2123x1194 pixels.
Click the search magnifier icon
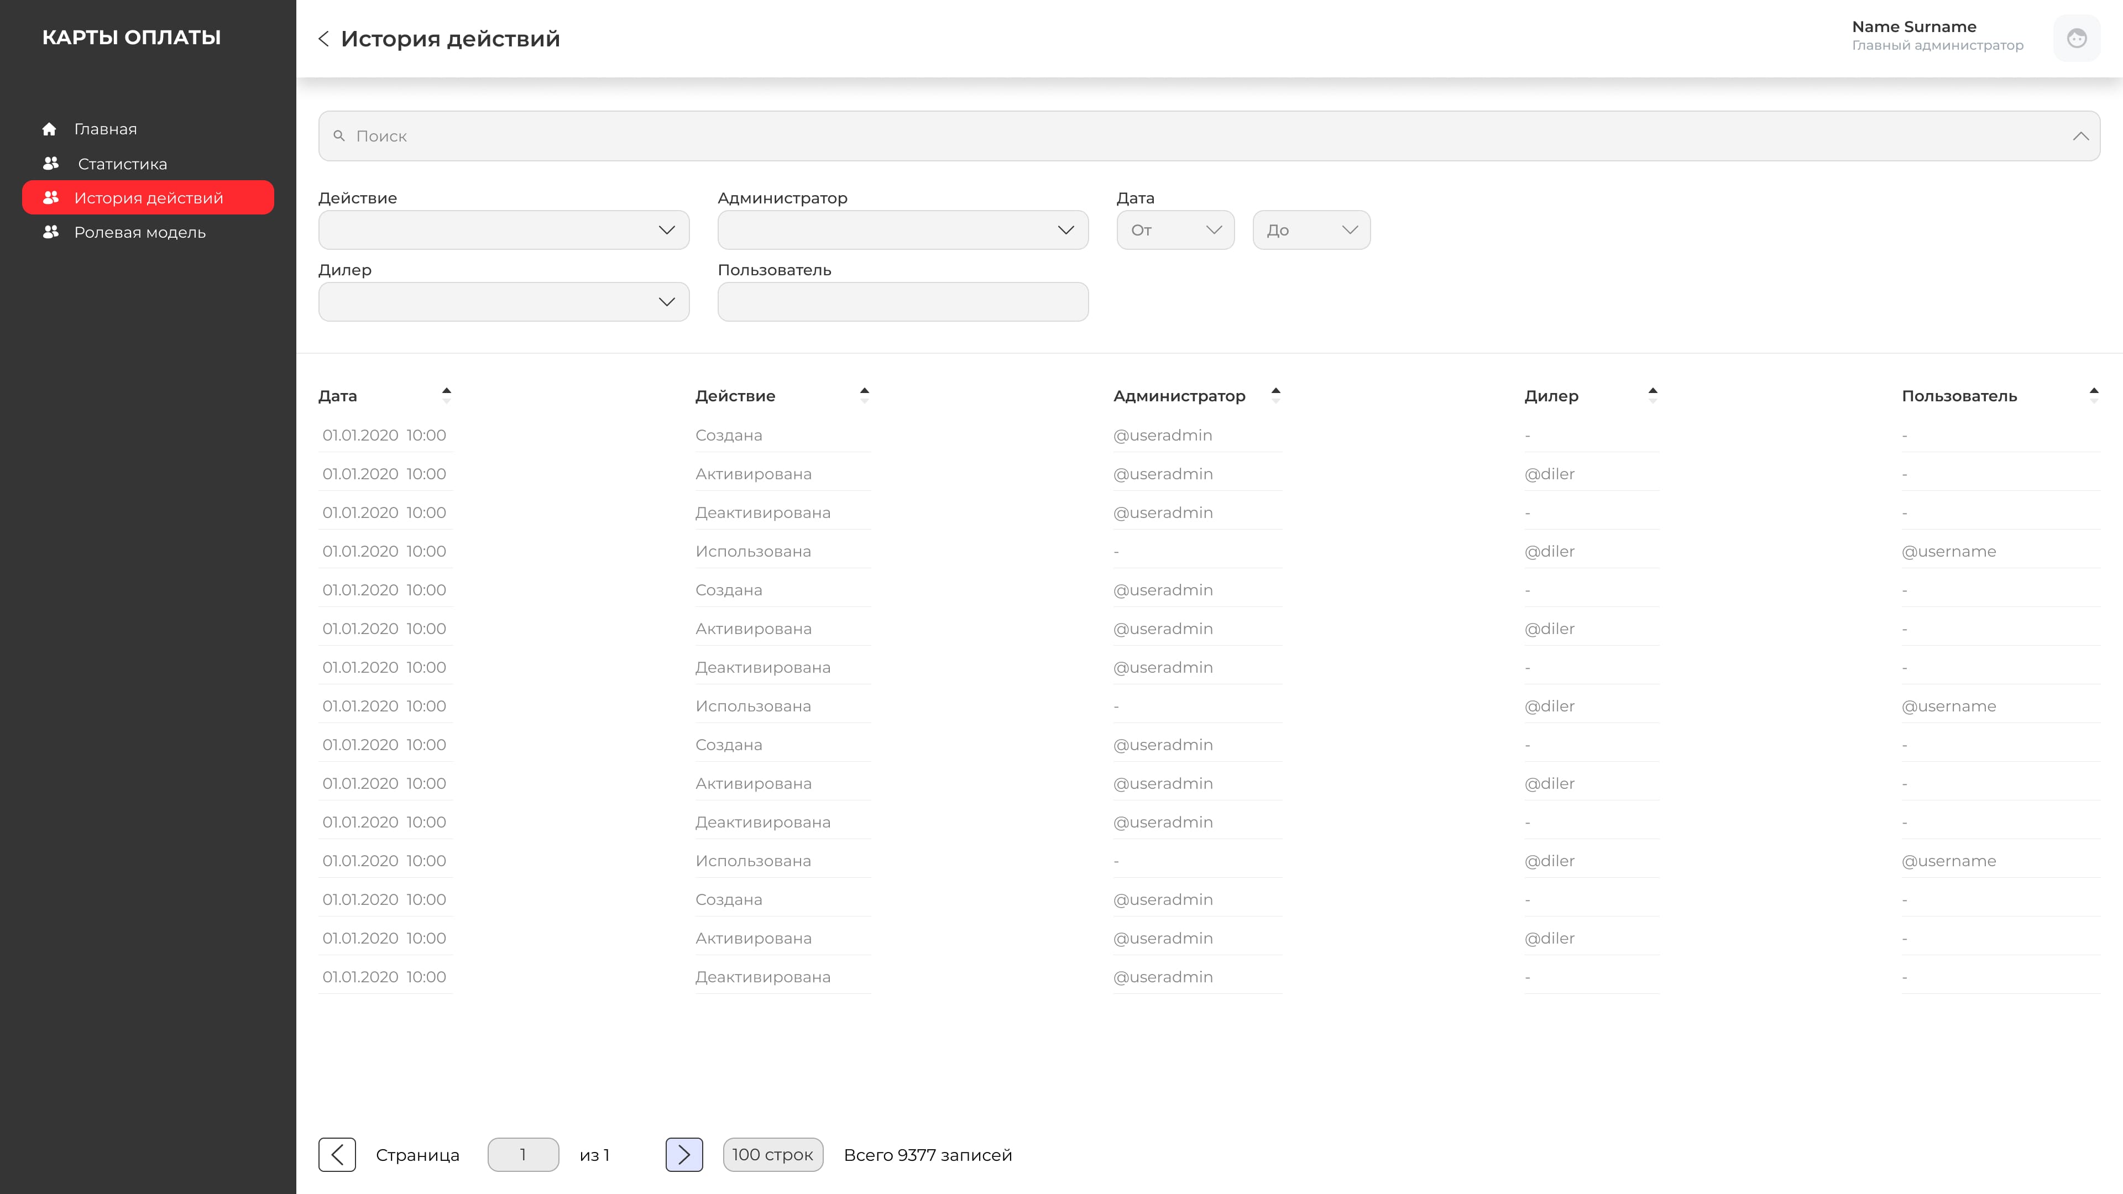coord(339,136)
